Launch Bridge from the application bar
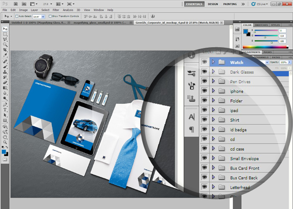Viewport: 293px width, 209px height. pyautogui.click(x=16, y=4)
